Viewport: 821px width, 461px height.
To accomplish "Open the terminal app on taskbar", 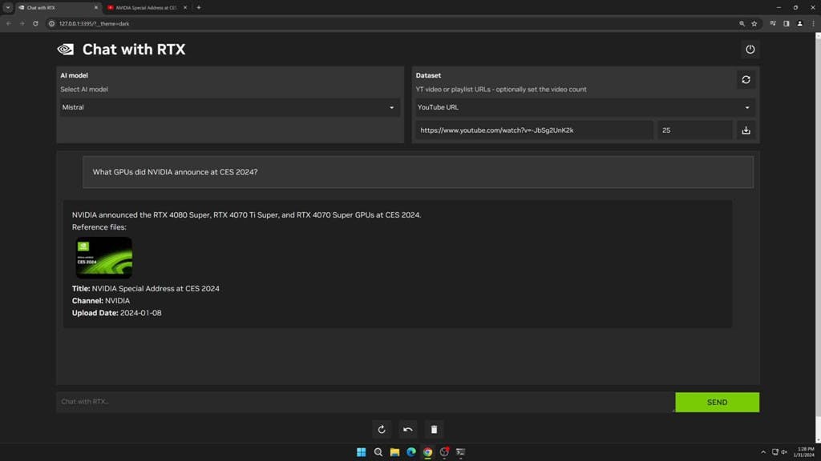I will [461, 452].
